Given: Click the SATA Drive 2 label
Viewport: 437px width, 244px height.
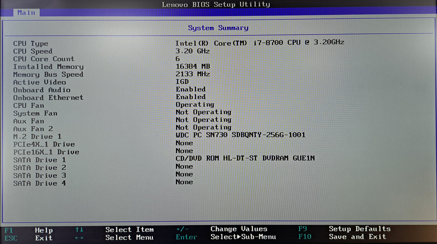Looking at the screenshot, I should tap(39, 168).
